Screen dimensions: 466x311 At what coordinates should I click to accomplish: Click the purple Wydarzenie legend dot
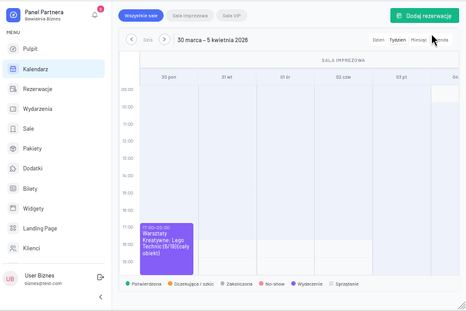(293, 284)
